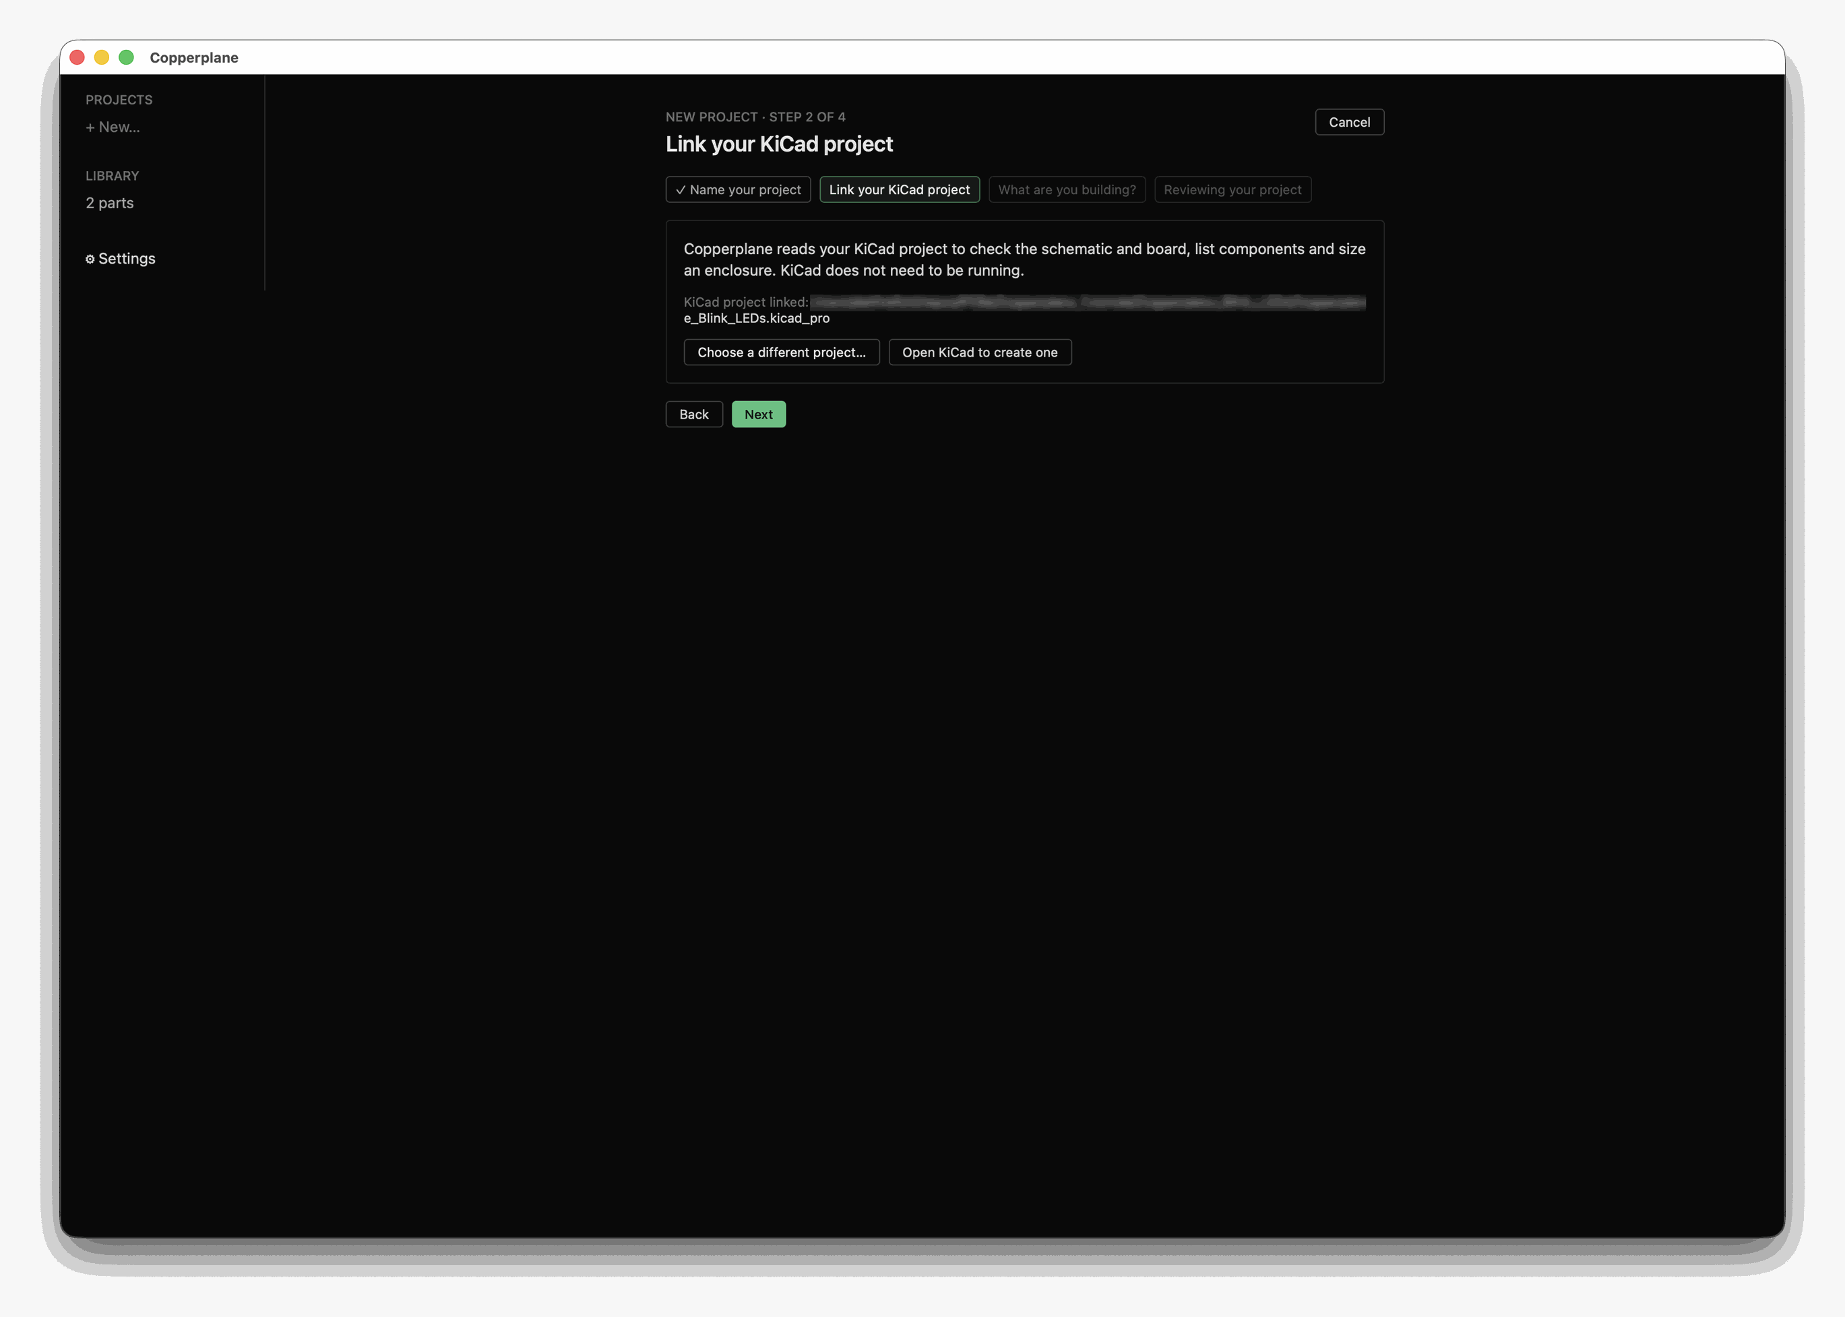Click the LIBRARY sidebar header
This screenshot has height=1317, width=1845.
pyautogui.click(x=113, y=176)
